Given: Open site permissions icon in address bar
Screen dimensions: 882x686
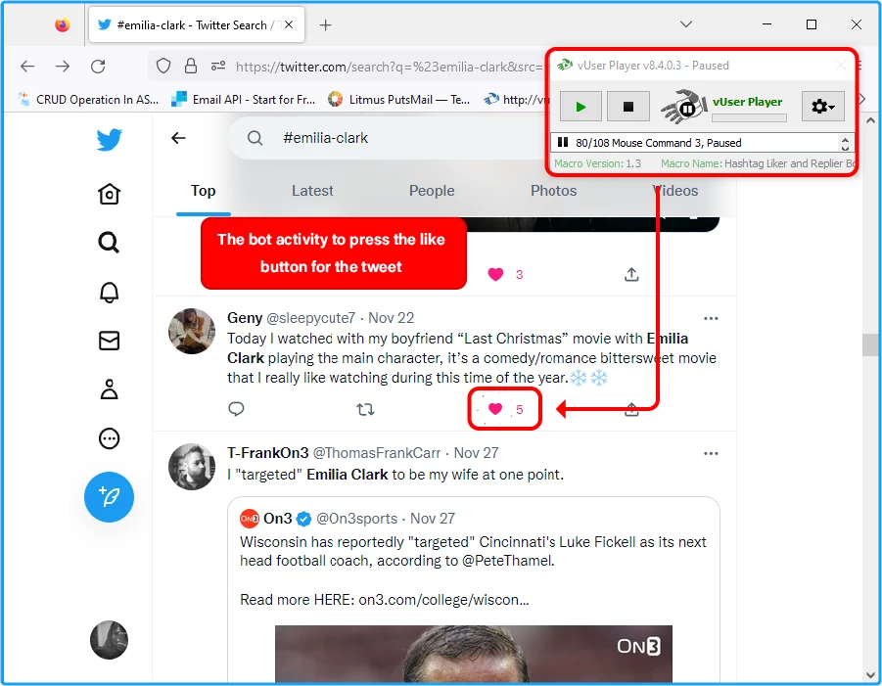Looking at the screenshot, I should pyautogui.click(x=218, y=67).
